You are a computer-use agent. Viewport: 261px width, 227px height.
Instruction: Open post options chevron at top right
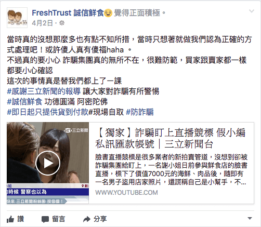point(252,11)
